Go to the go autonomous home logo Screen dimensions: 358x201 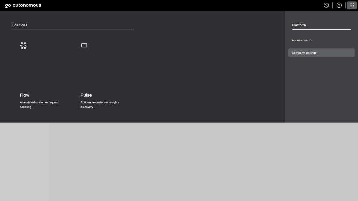pyautogui.click(x=23, y=5)
